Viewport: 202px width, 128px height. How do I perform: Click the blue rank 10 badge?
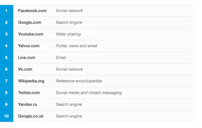6,116
